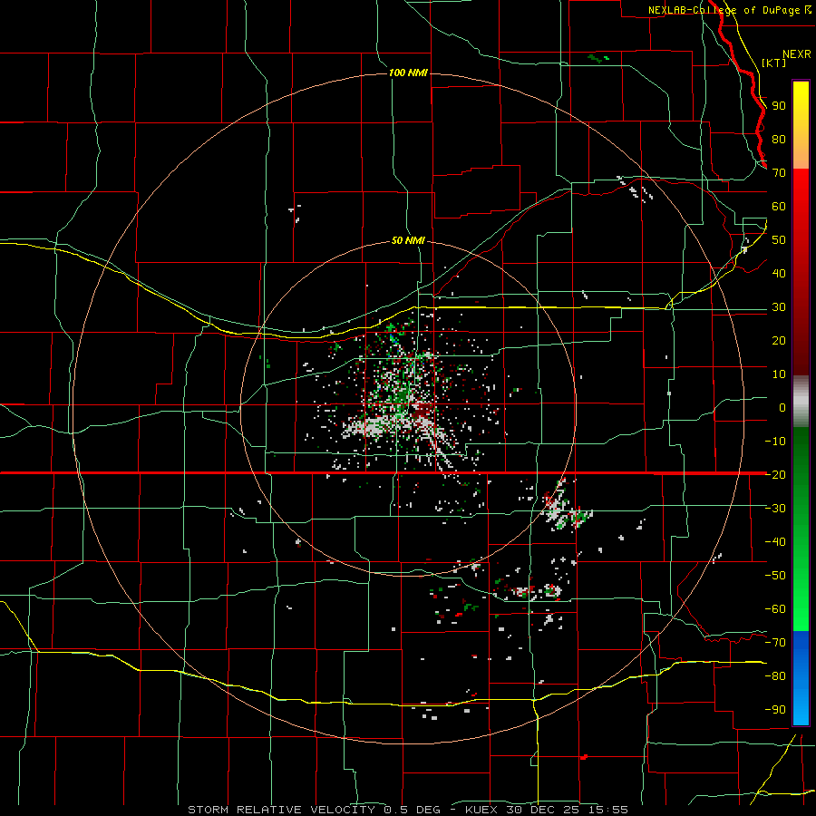This screenshot has height=816, width=816.
Task: Click the positive 60 value on velocity scale
Action: pyautogui.click(x=779, y=206)
